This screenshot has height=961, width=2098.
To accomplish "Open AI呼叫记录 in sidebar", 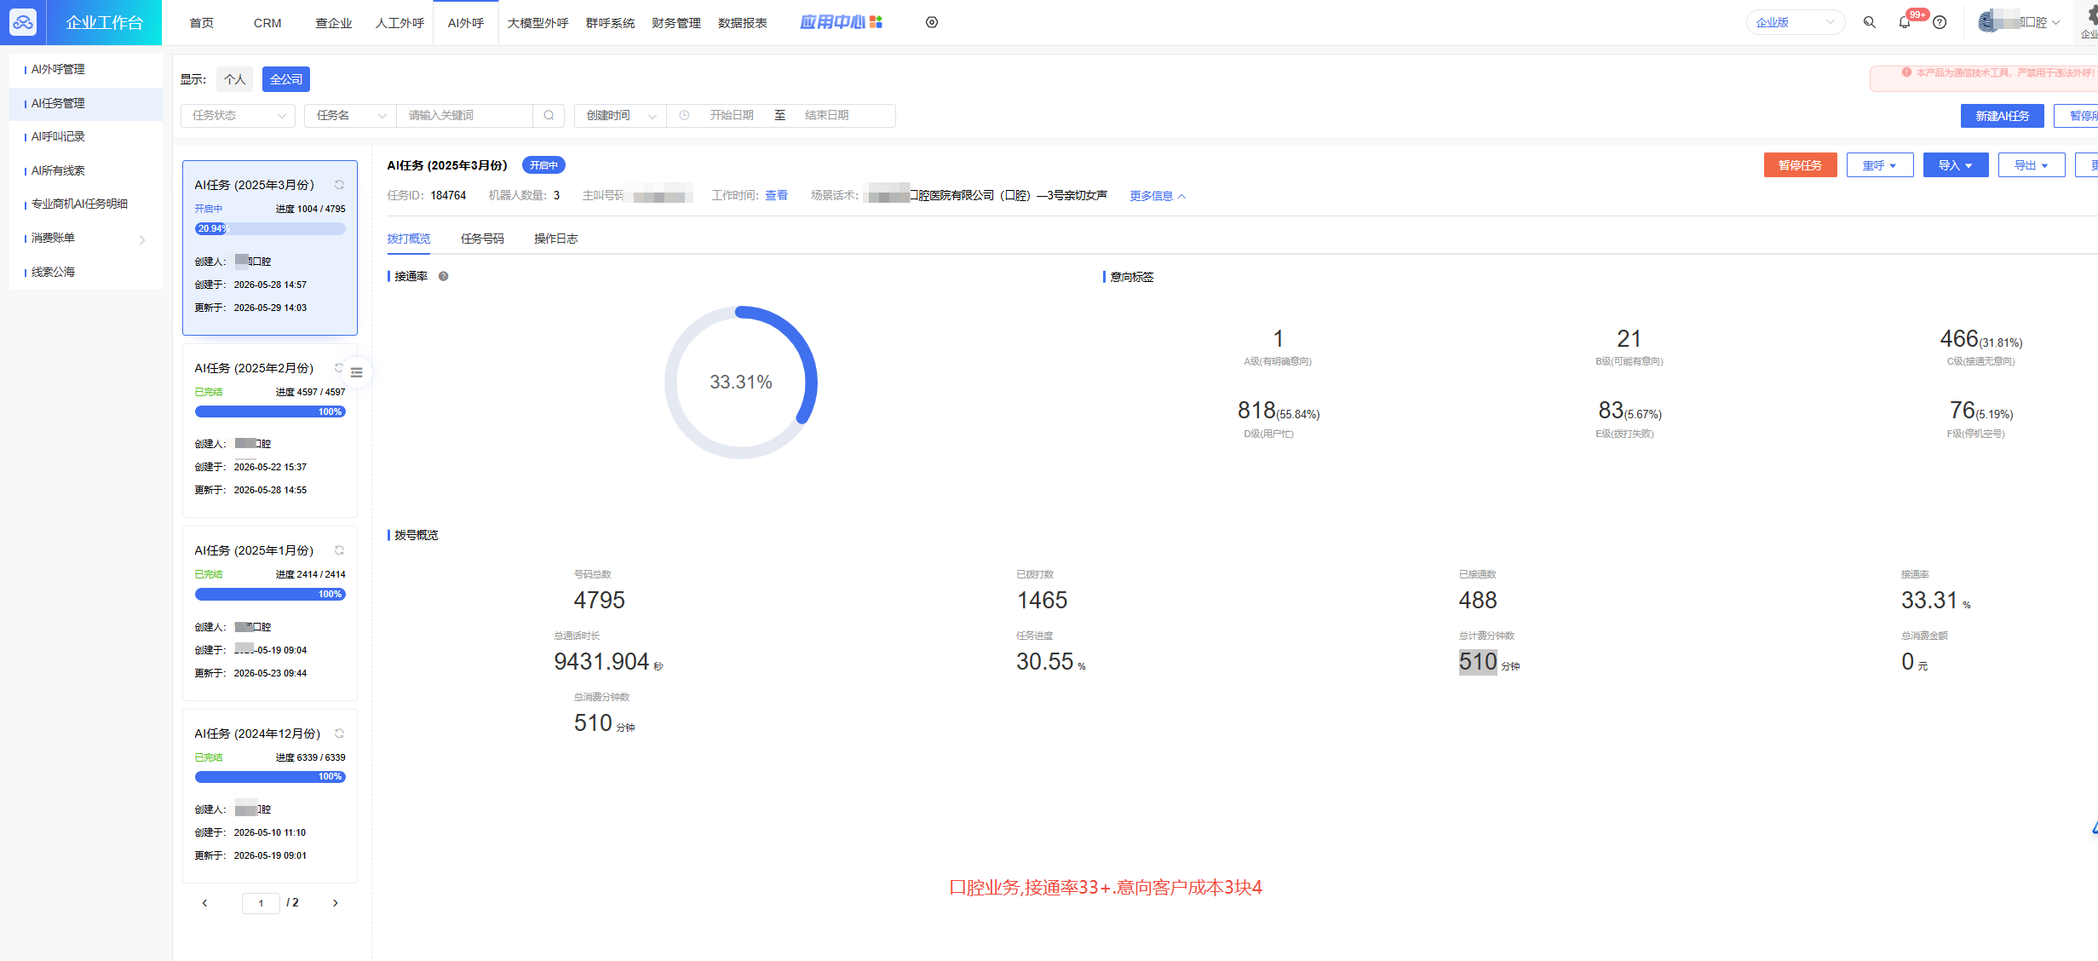I will click(86, 137).
